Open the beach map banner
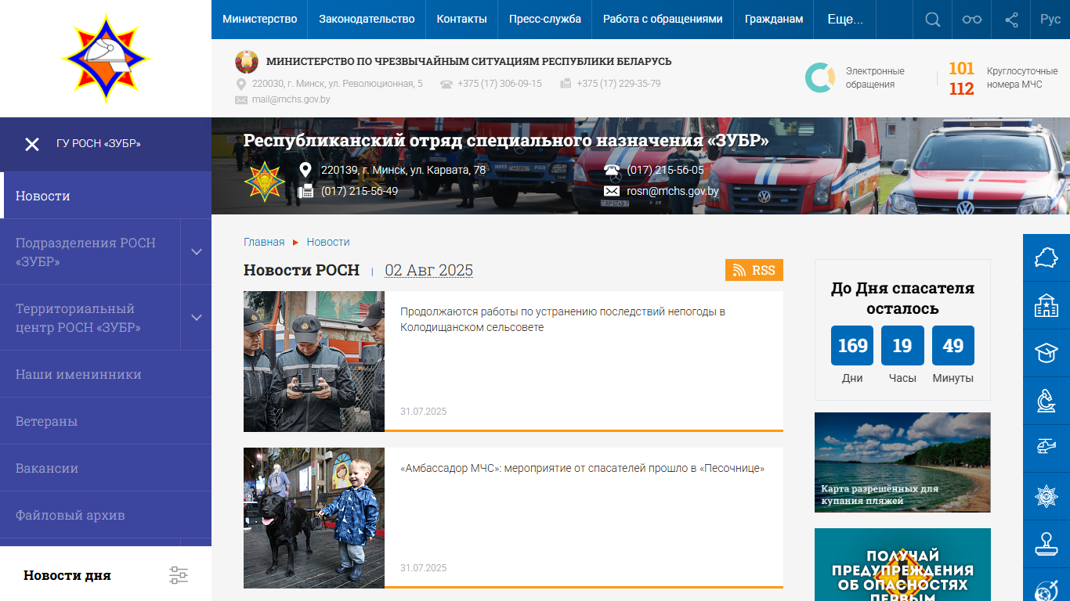This screenshot has height=601, width=1070. coord(902,462)
